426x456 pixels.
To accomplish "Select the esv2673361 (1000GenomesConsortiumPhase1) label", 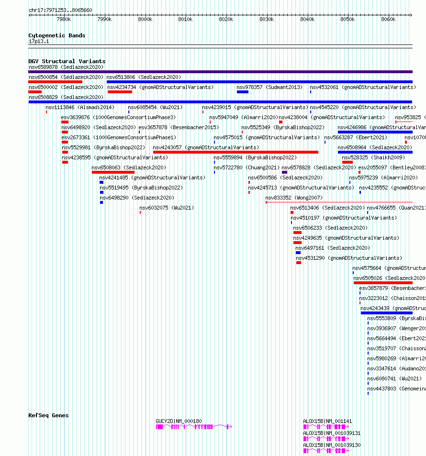I will coord(119,137).
